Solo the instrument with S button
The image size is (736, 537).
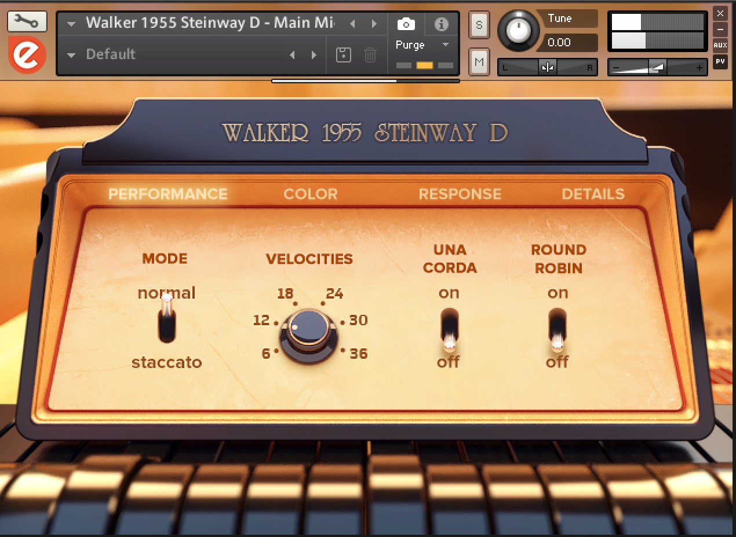tap(479, 25)
